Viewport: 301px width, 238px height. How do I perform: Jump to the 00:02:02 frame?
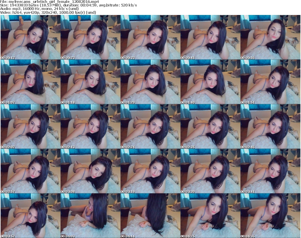[x=31, y=126]
